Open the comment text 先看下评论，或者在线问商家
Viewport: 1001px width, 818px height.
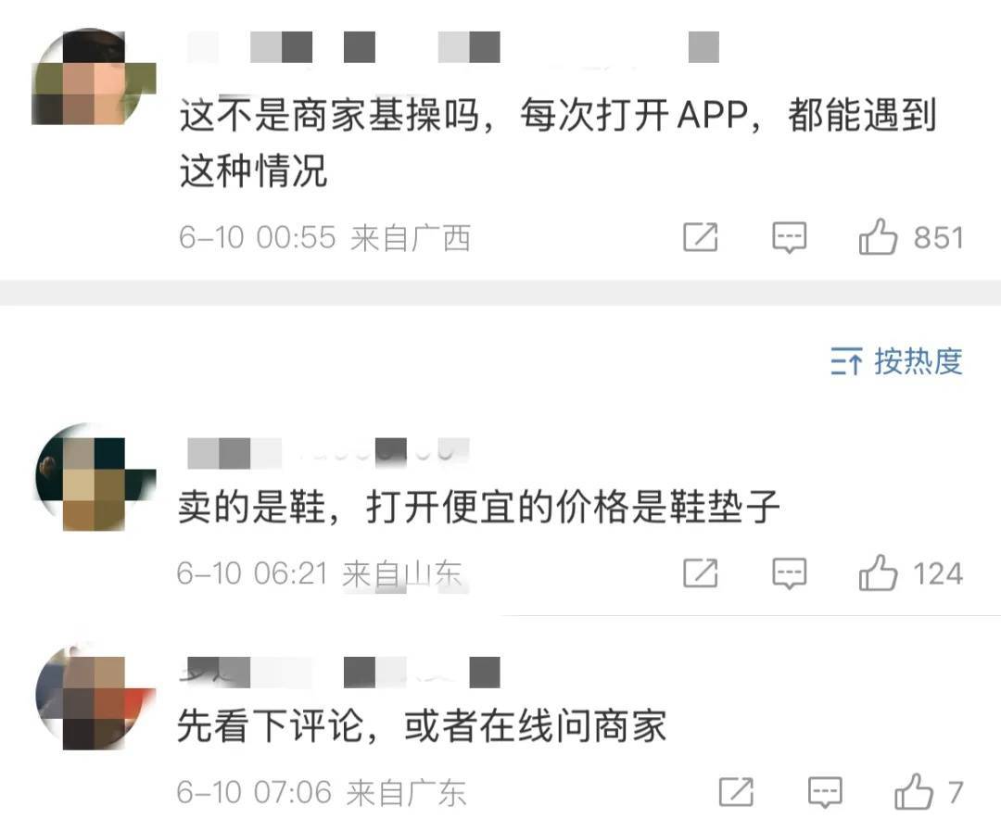coord(422,726)
